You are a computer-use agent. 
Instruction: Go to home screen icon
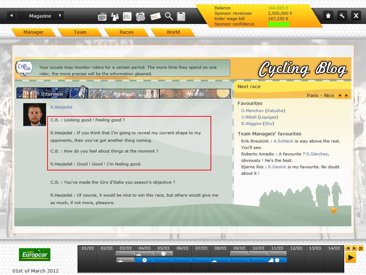coord(328,16)
